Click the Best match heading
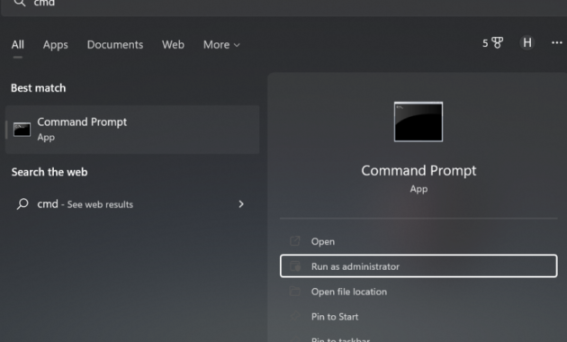The width and height of the screenshot is (567, 342). click(39, 88)
